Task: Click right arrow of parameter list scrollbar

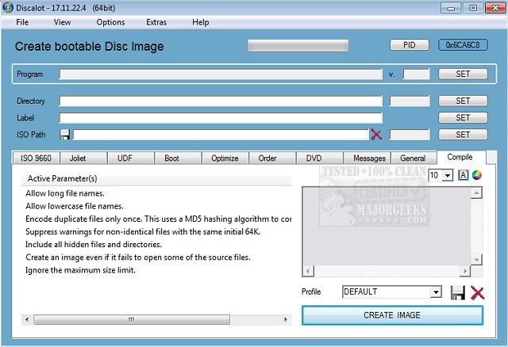Action: [286, 320]
